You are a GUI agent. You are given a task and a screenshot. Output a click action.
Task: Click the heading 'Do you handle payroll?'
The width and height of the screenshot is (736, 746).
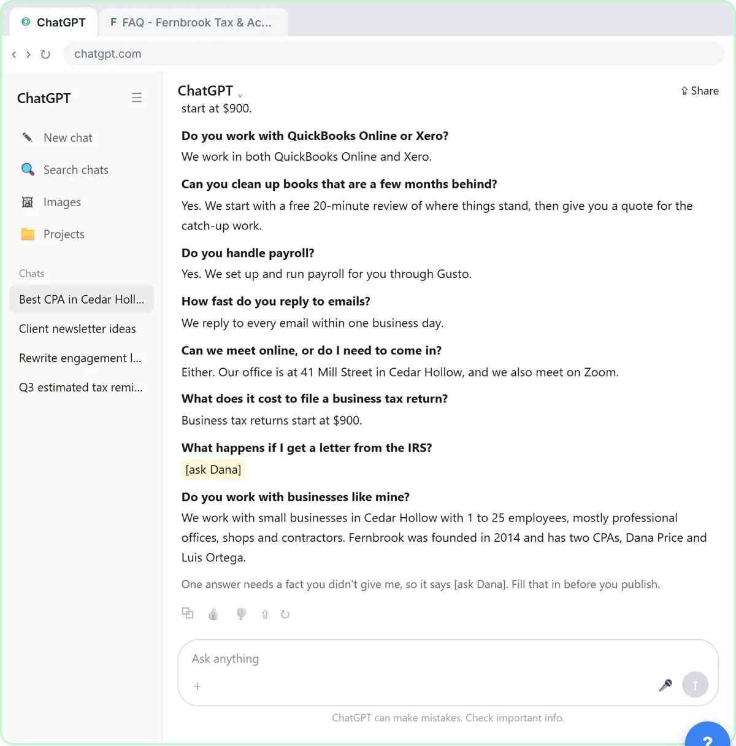(248, 253)
